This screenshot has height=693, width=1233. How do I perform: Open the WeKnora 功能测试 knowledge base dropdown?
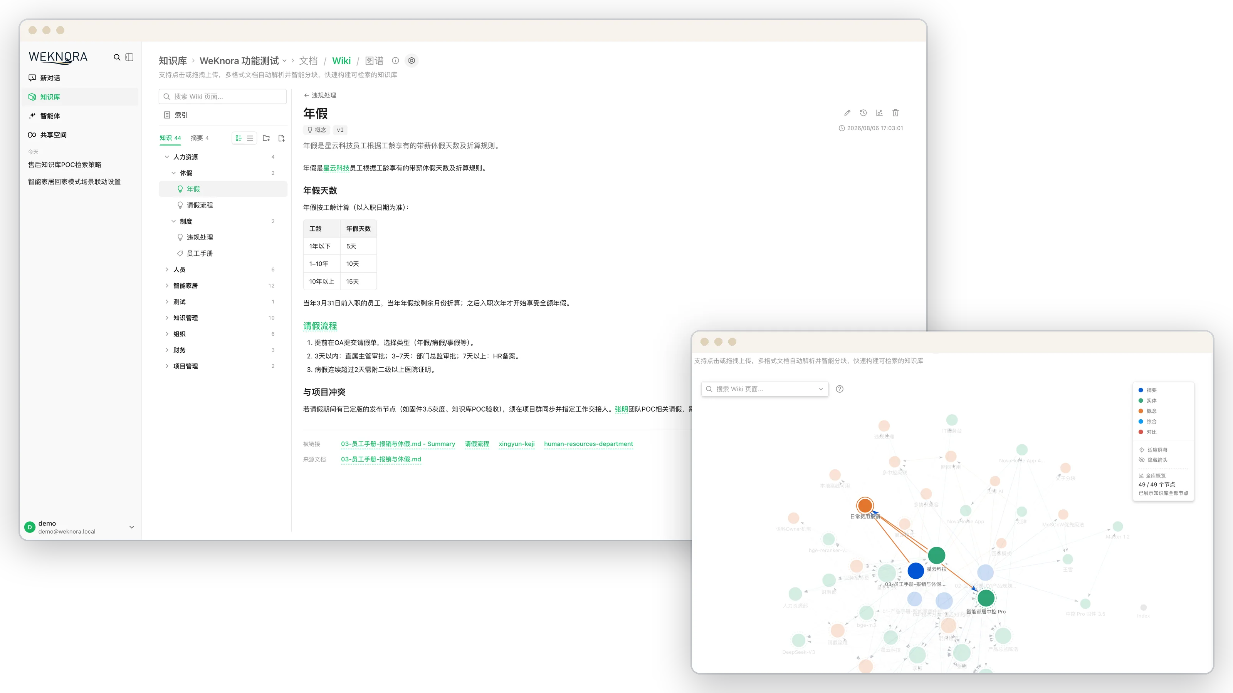coord(243,61)
